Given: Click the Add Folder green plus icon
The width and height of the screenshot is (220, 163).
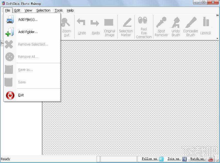Looking at the screenshot, I should point(10,32).
